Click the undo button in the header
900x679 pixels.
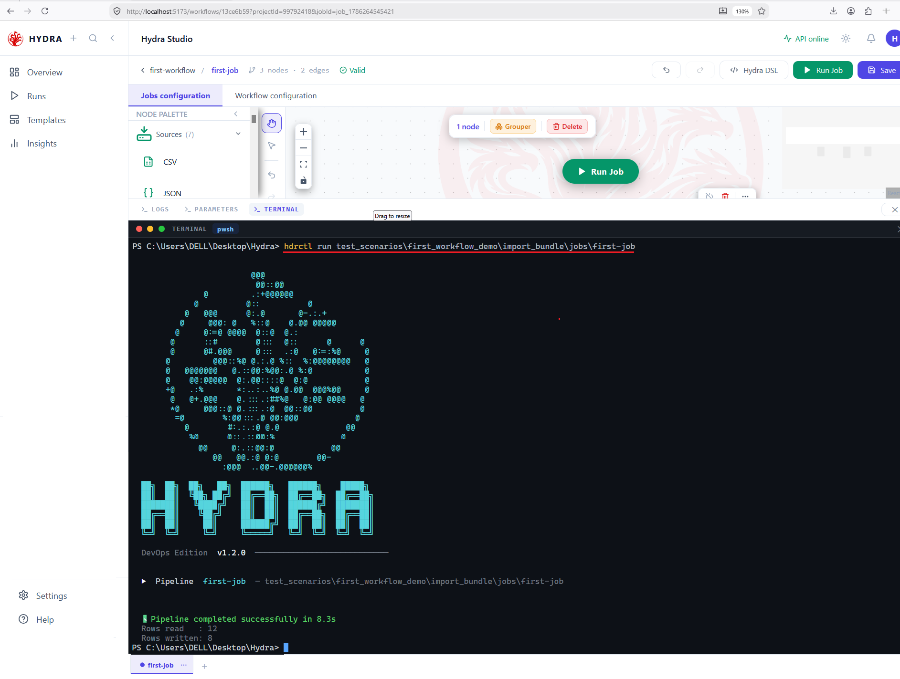[666, 70]
